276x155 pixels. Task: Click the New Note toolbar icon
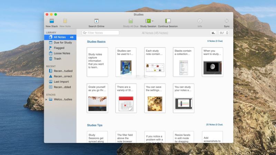(x=65, y=21)
